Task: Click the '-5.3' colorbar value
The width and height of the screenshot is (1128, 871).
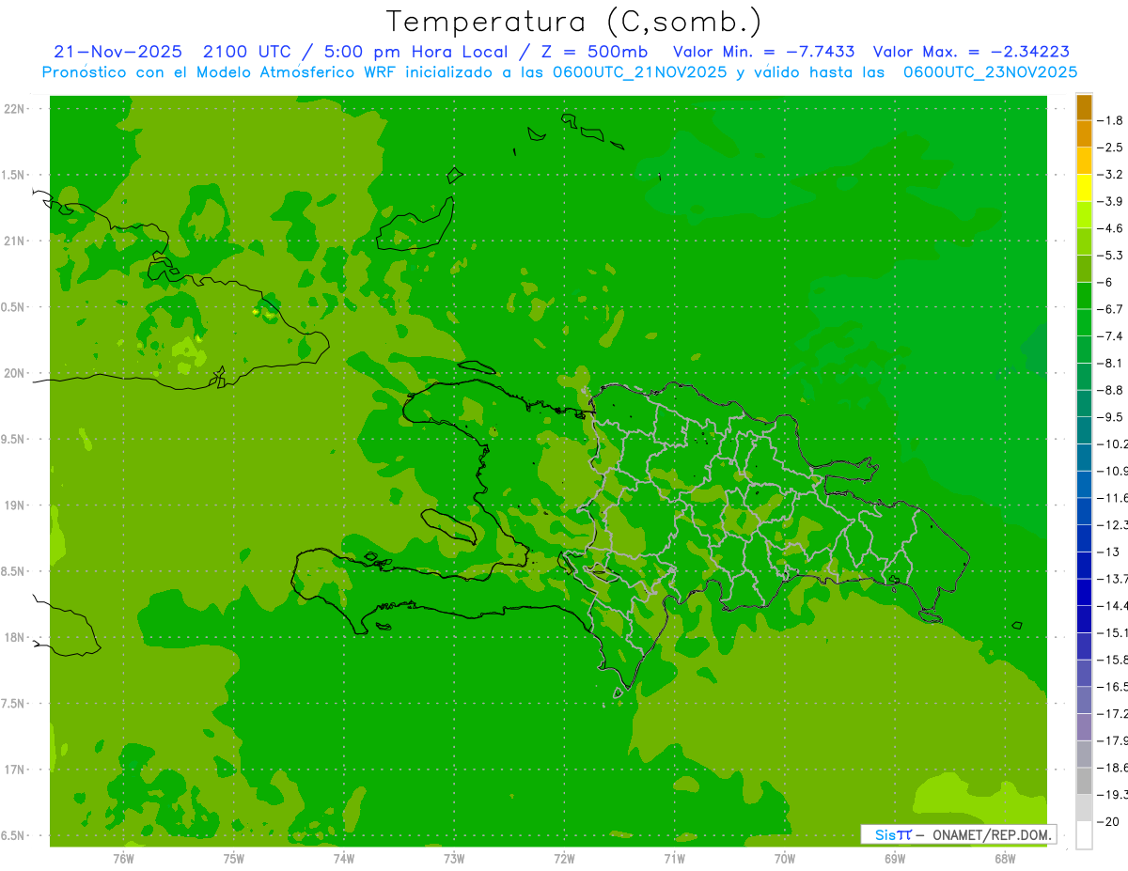Action: [x=1111, y=255]
